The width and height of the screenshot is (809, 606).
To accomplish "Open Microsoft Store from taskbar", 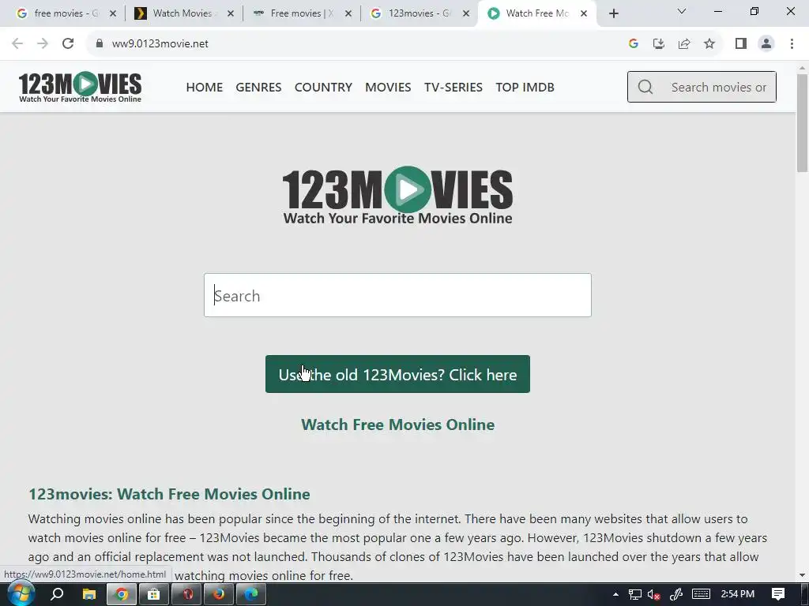I will tap(154, 594).
